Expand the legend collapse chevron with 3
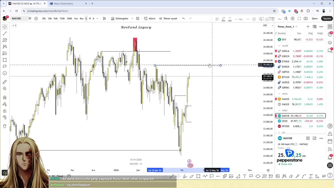Image resolution: width=334 pixels, height=188 pixels. [x=14, y=25]
